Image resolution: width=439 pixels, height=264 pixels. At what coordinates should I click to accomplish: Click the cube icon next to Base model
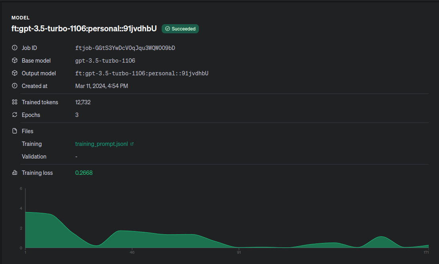tap(15, 61)
